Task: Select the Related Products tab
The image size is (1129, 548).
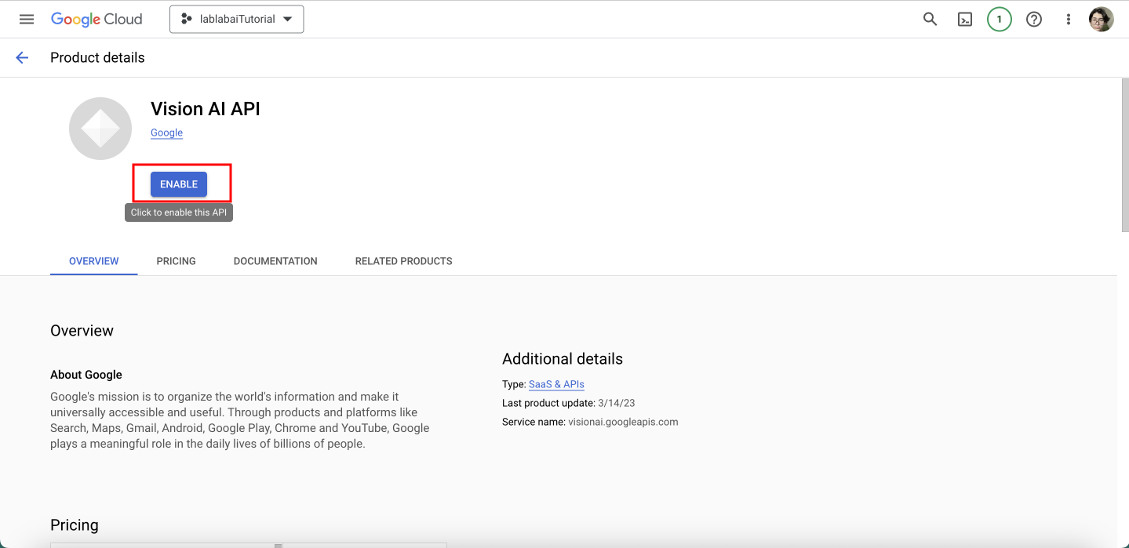Action: pyautogui.click(x=403, y=261)
